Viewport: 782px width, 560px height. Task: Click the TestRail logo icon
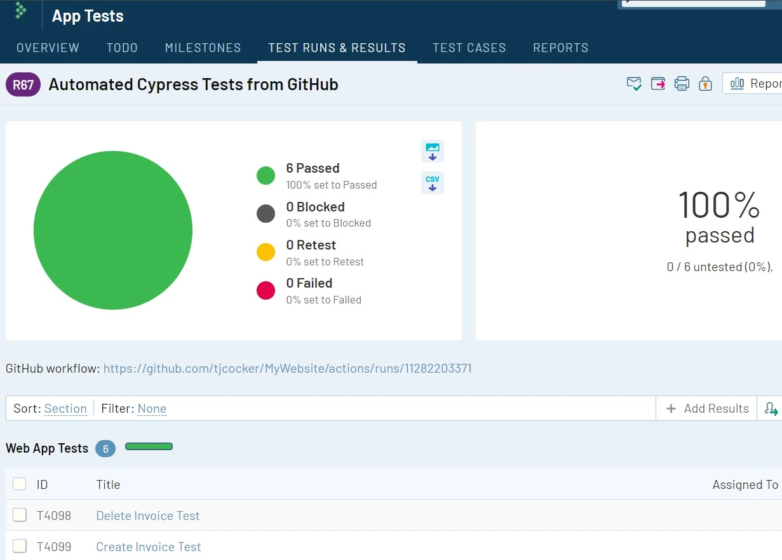[x=21, y=11]
